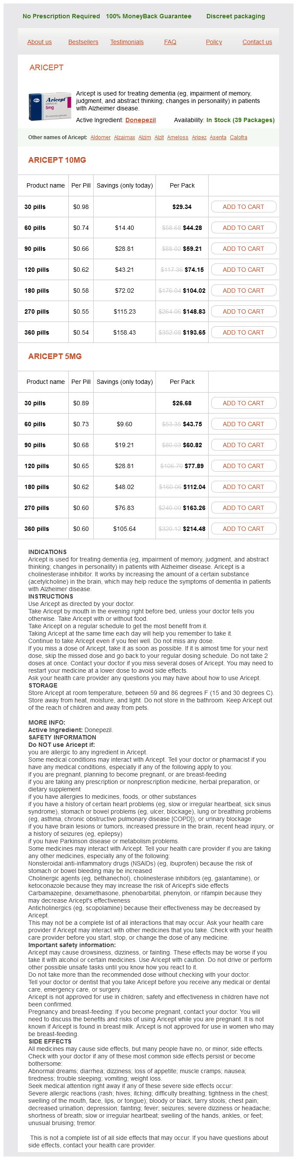Add 180 pills Aricept 10mg for $104.02
This screenshot has width=297, height=1160.
(243, 291)
